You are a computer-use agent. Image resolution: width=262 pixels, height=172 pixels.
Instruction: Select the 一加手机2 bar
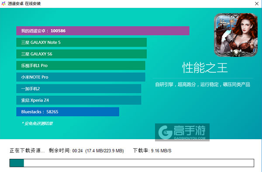(x=79, y=88)
